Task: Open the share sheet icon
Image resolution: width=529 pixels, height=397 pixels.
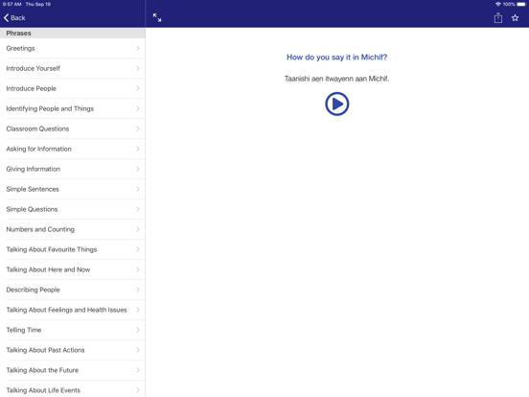Action: 498,17
